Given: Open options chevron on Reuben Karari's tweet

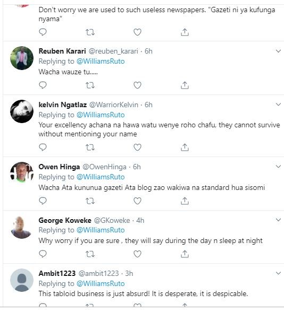Looking at the screenshot, I should coord(278,51).
